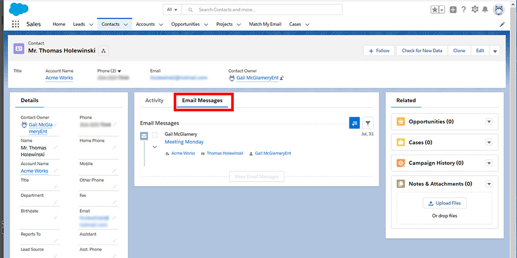517x258 pixels.
Task: Click the Salesforce cloud logo
Action: tap(19, 9)
